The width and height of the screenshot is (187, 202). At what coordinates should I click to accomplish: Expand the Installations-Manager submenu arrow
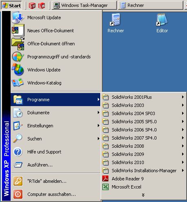(x=183, y=171)
